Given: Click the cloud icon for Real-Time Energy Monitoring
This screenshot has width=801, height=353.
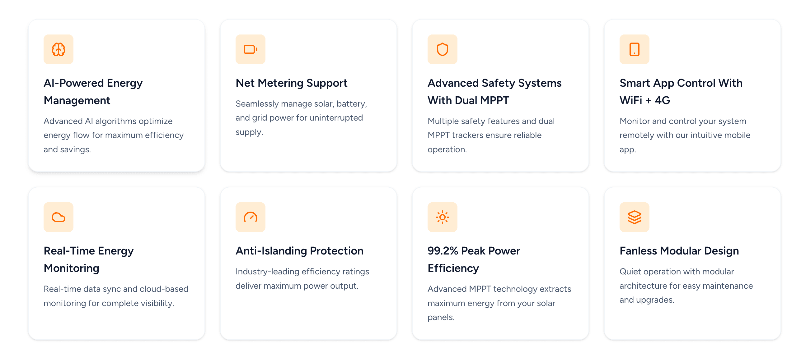Looking at the screenshot, I should pos(59,217).
